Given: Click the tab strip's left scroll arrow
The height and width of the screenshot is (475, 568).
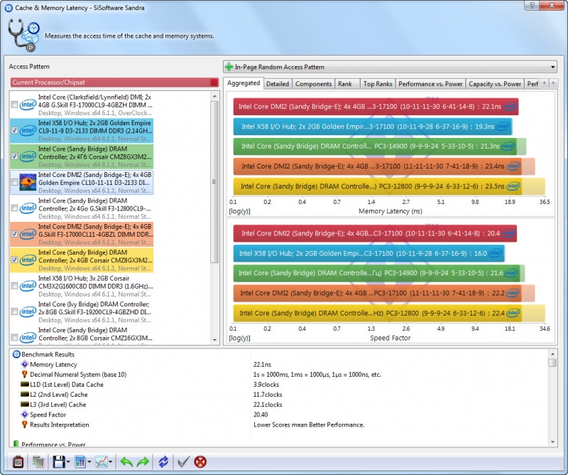Looking at the screenshot, I should coord(544,83).
